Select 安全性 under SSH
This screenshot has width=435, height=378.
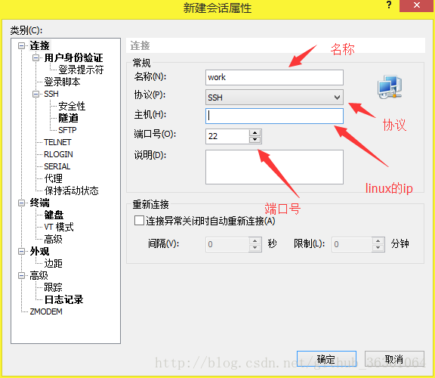click(x=72, y=106)
